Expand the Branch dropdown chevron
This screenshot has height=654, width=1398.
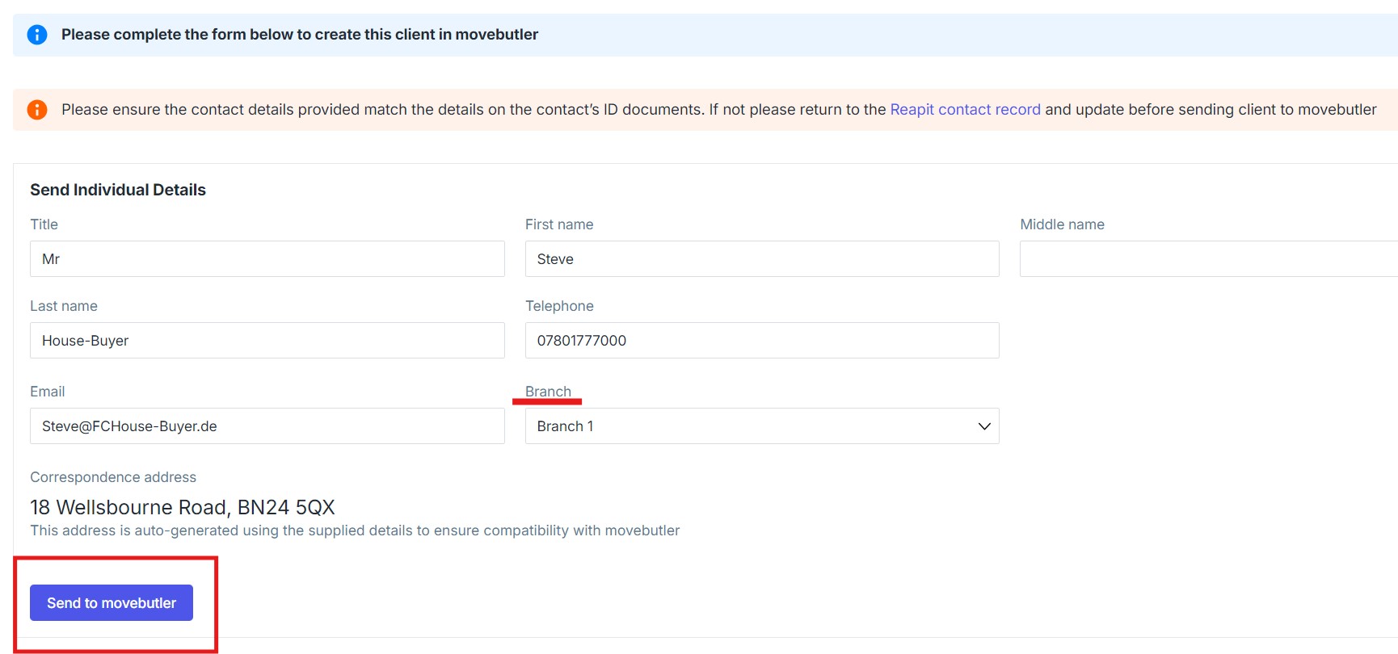click(x=984, y=426)
